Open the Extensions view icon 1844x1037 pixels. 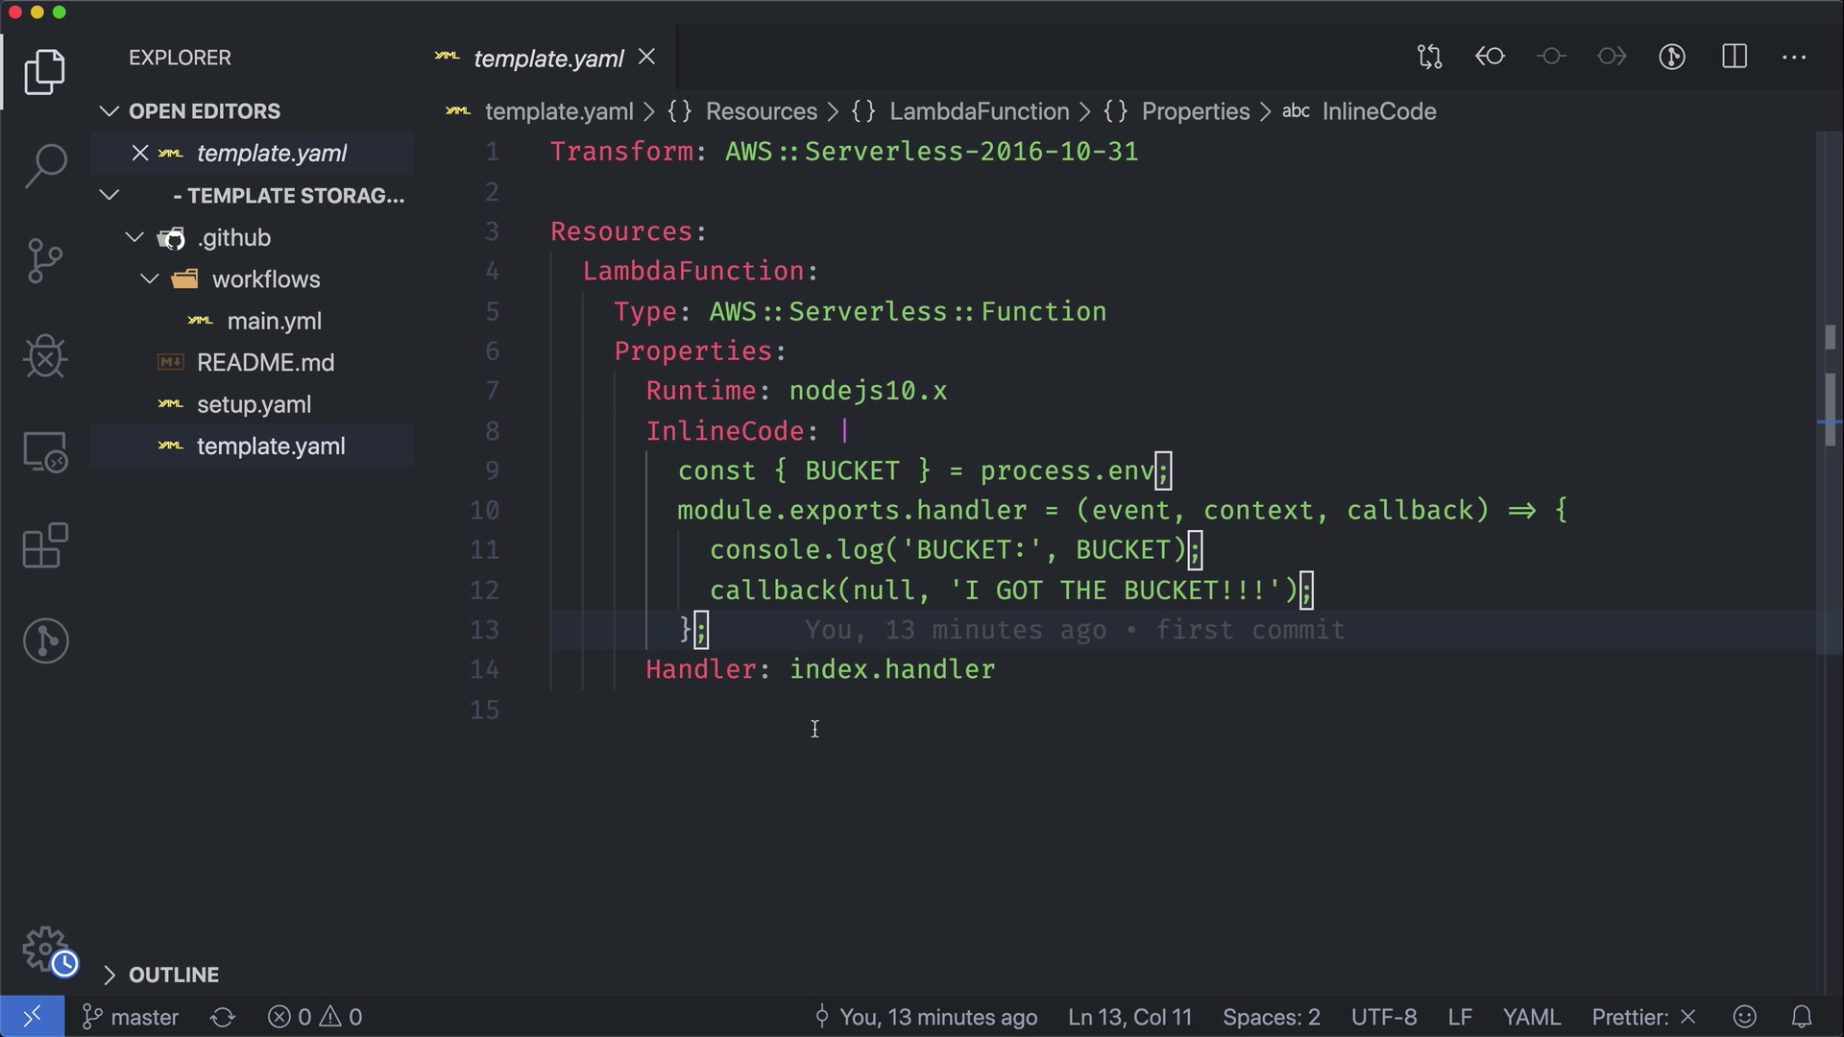click(45, 546)
